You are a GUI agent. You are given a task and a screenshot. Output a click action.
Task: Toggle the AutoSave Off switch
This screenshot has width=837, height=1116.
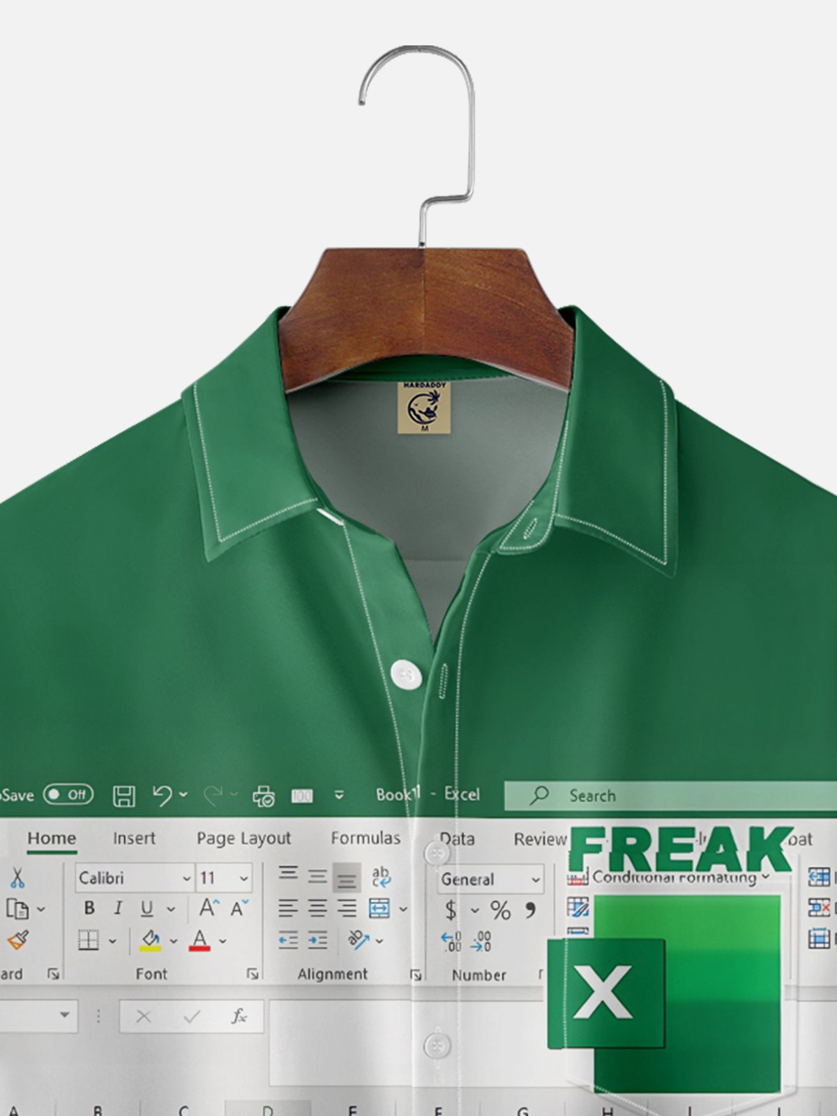[x=68, y=794]
